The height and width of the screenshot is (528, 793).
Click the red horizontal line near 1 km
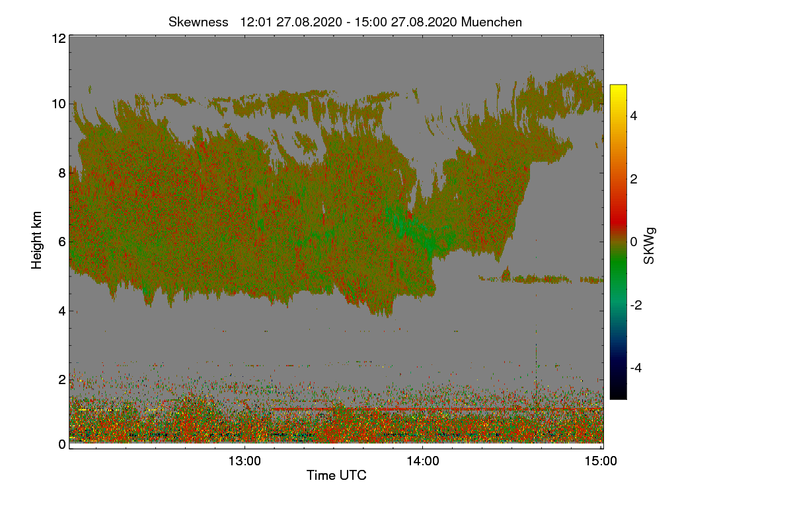tap(436, 409)
